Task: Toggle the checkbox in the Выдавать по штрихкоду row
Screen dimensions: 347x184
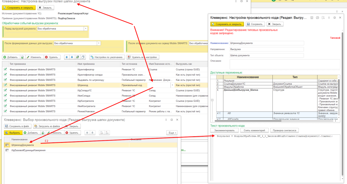Action: pos(5,80)
